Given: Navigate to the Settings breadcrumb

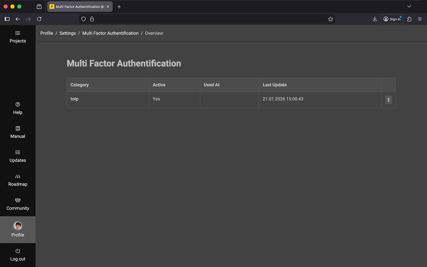Looking at the screenshot, I should [68, 33].
